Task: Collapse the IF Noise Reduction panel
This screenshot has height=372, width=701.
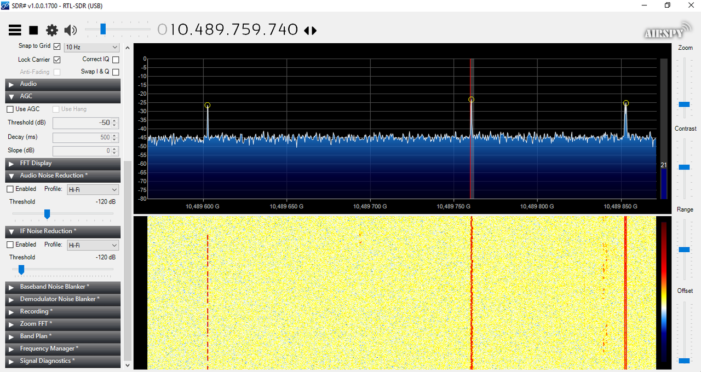Action: coord(63,231)
